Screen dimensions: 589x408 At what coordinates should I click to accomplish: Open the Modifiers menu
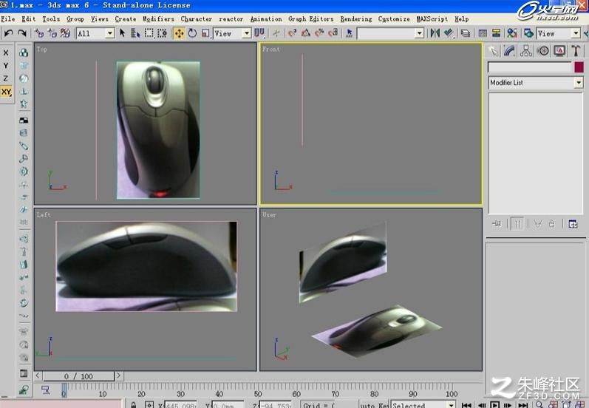click(x=158, y=18)
